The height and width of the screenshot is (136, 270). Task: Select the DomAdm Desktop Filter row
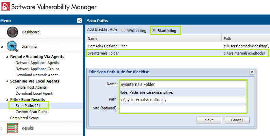pos(178,46)
